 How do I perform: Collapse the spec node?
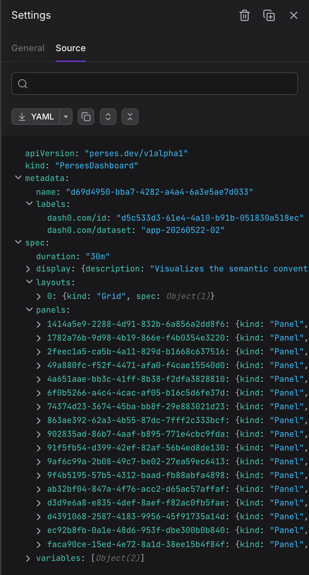pyautogui.click(x=18, y=242)
